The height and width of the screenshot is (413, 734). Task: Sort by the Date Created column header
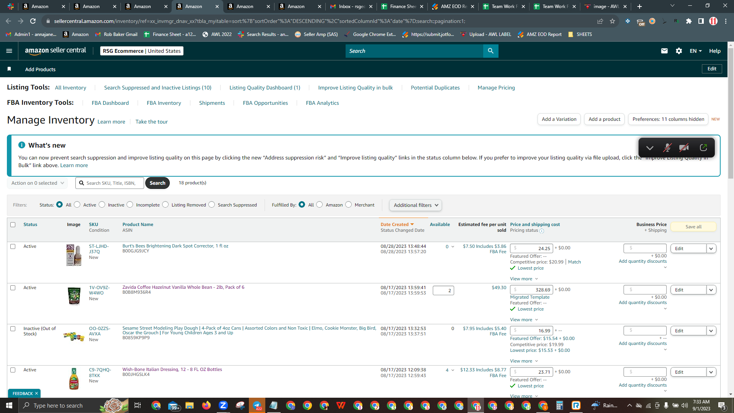pyautogui.click(x=397, y=224)
